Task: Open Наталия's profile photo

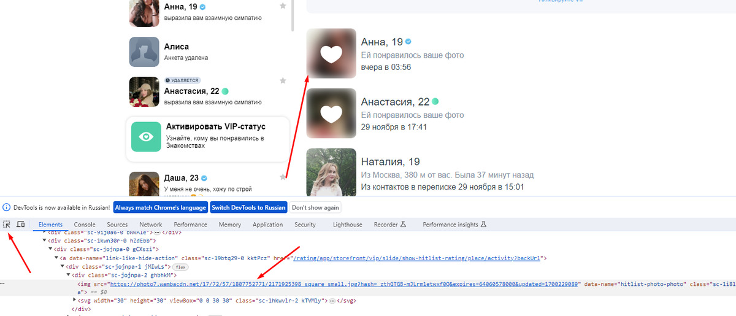Action: [x=331, y=172]
